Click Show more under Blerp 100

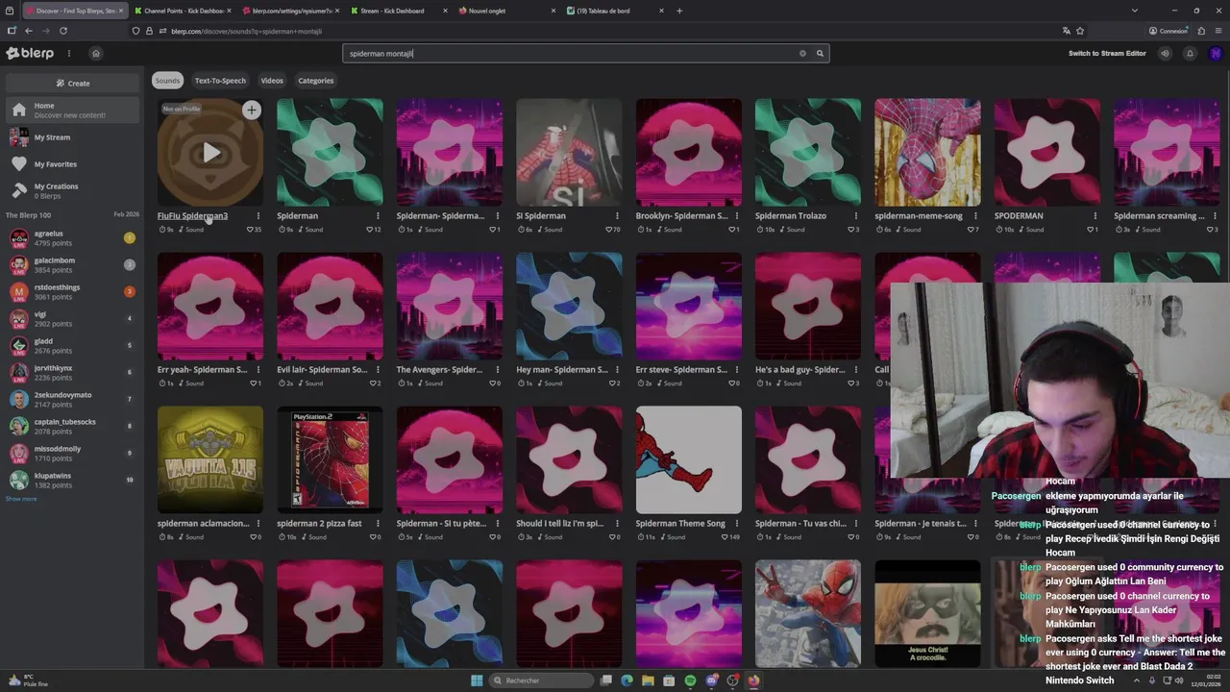(21, 499)
